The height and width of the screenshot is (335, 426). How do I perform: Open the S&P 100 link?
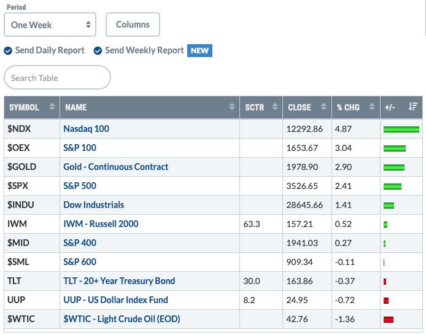(80, 148)
